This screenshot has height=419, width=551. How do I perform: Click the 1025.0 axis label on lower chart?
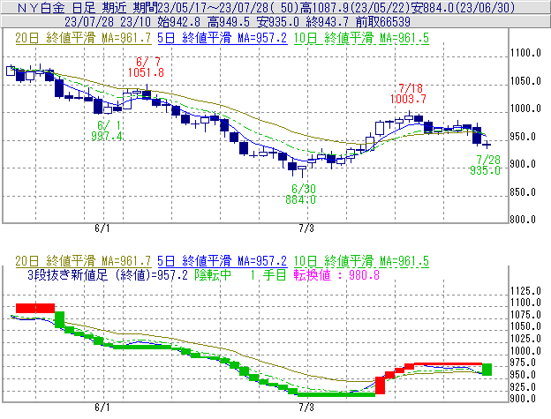tap(525, 339)
